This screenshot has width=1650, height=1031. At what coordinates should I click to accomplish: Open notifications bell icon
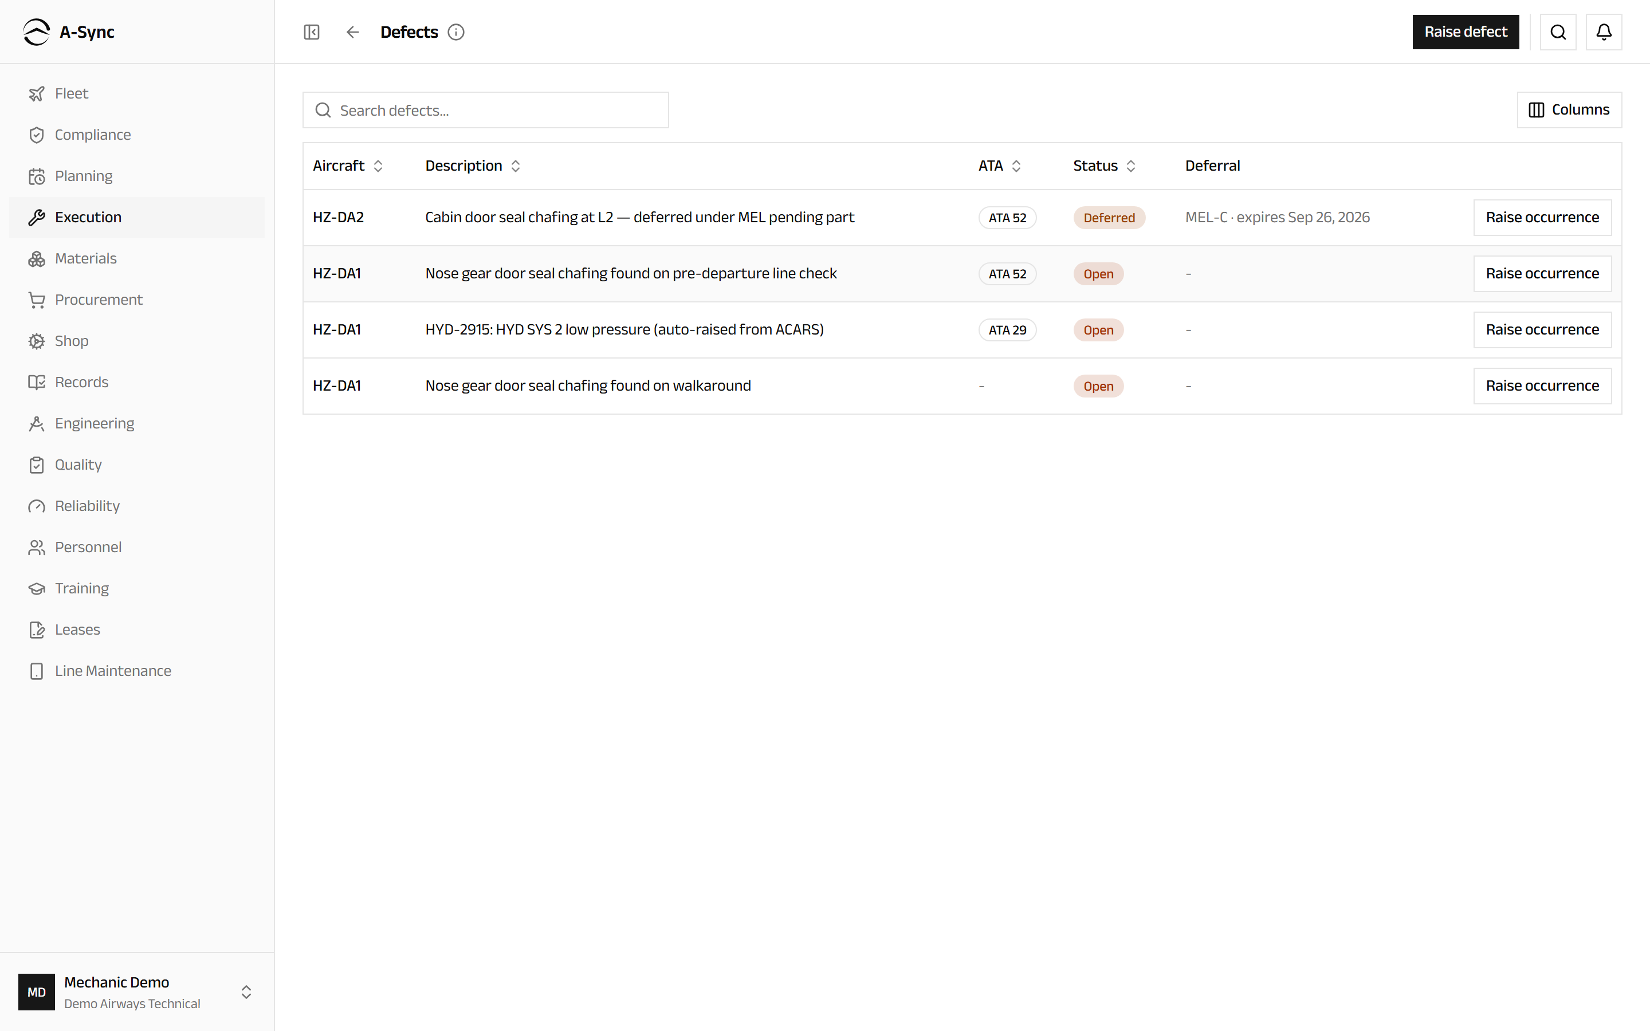click(x=1604, y=32)
